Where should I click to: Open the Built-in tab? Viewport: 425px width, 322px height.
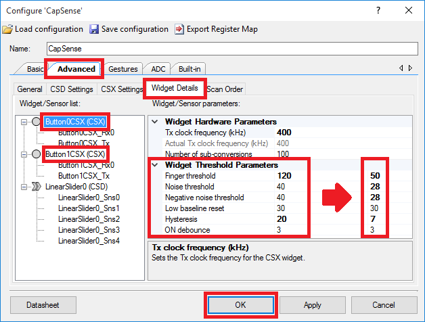coord(189,69)
